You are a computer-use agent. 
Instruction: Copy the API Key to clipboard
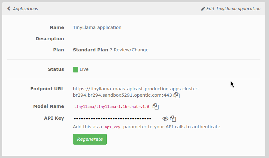[x=173, y=118]
